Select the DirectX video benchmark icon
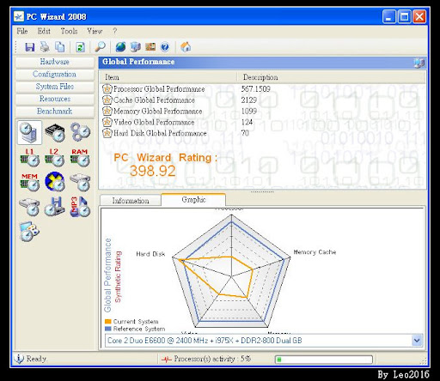 coord(55,182)
